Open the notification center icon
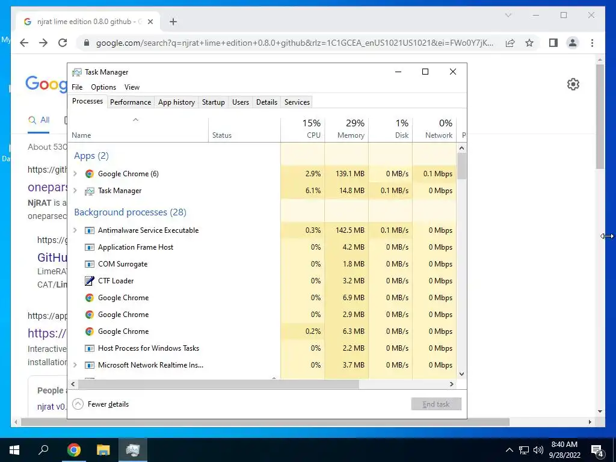Screen dimensions: 616x462 point(597,451)
